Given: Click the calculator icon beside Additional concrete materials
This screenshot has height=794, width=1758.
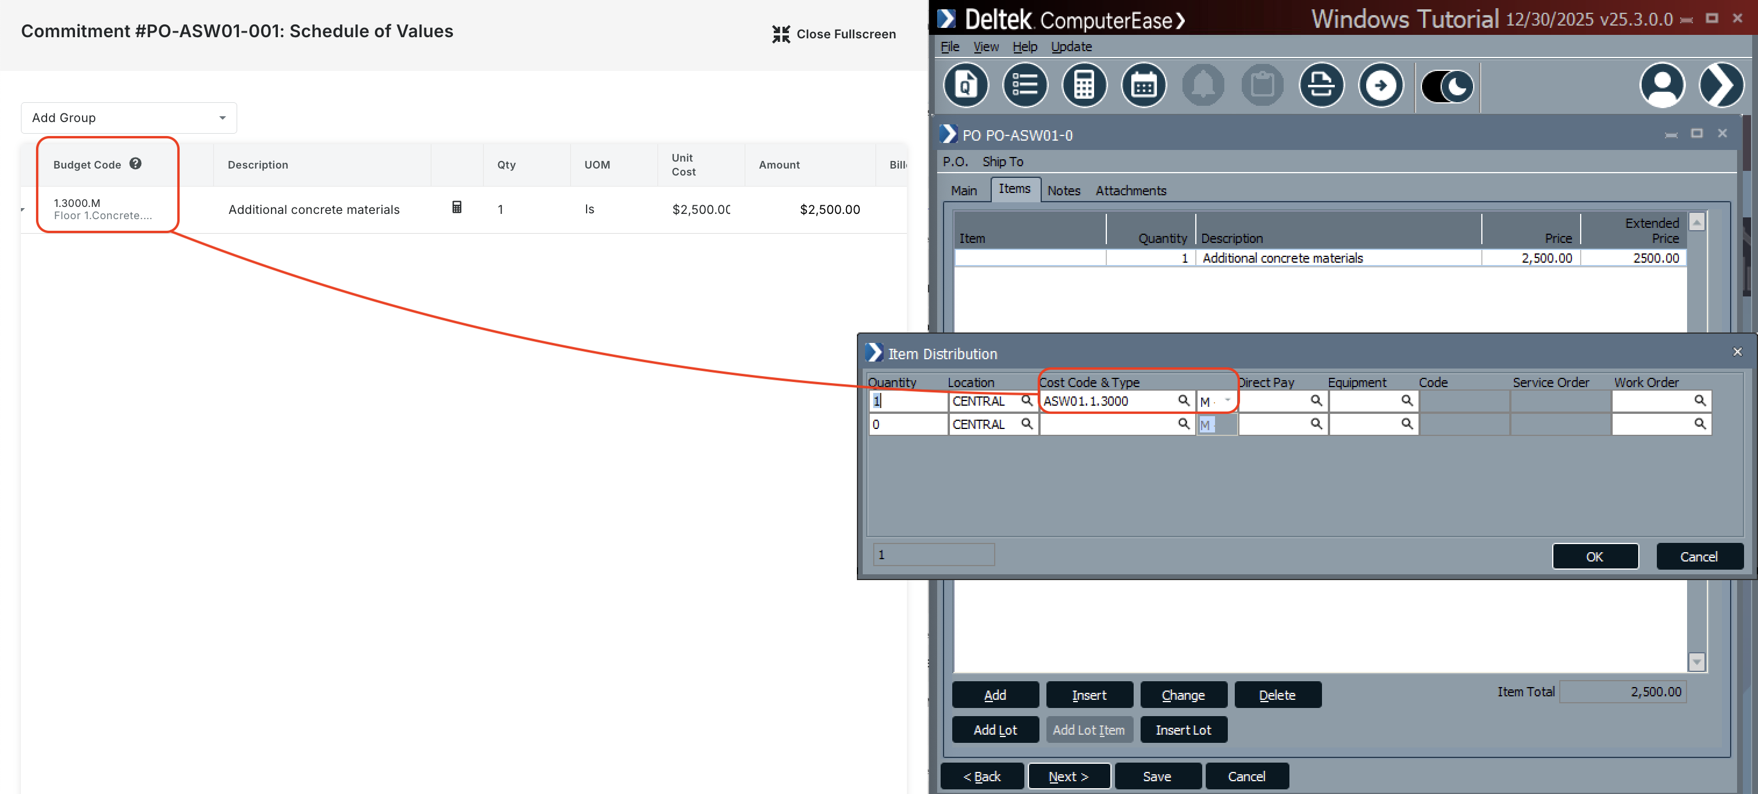Looking at the screenshot, I should pos(456,209).
